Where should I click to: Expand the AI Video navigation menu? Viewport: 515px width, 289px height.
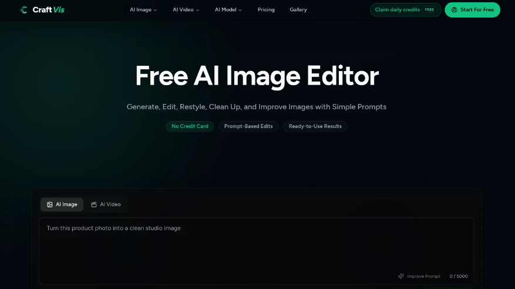click(x=186, y=10)
